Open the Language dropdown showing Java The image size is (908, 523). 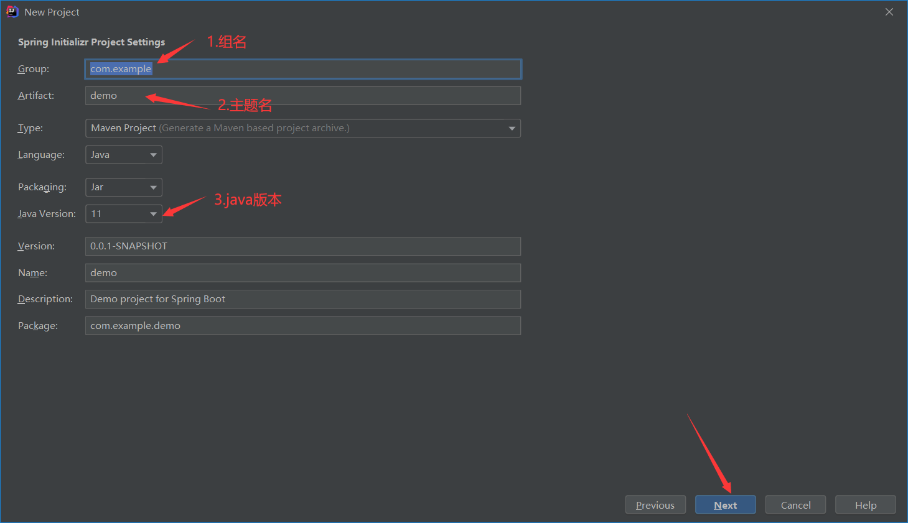pos(124,155)
